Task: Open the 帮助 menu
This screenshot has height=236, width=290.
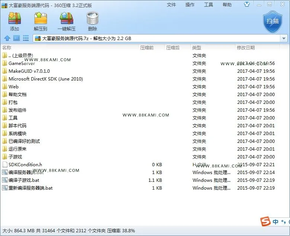Action: pyautogui.click(x=227, y=4)
